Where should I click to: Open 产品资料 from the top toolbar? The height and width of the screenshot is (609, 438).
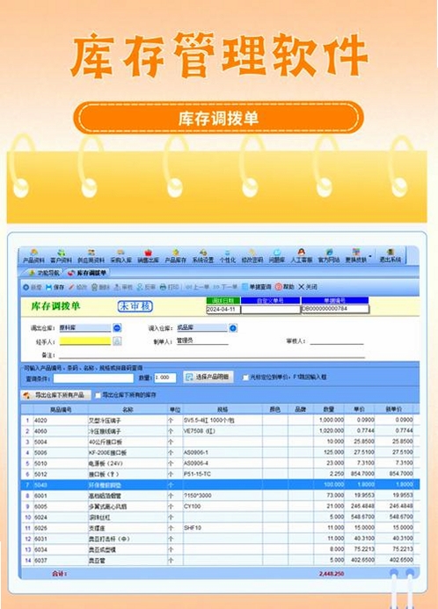point(33,256)
